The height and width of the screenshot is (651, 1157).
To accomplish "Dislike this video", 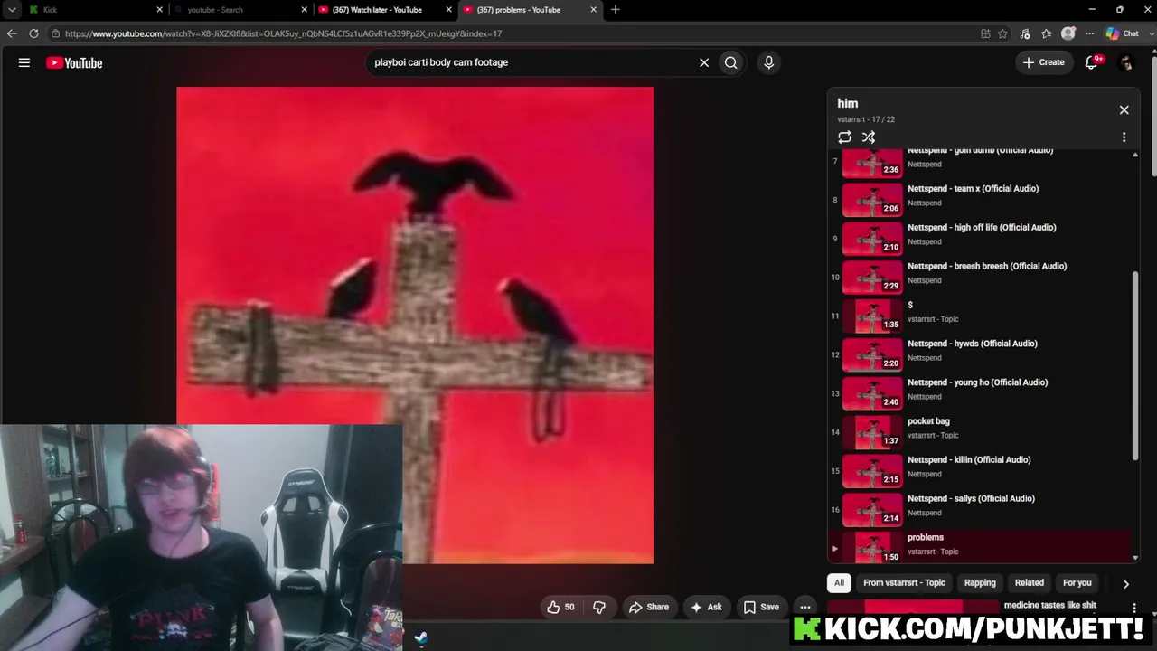I will coord(598,607).
